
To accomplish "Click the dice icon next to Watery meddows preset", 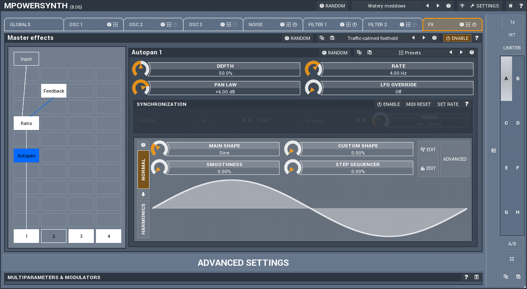I will click(449, 6).
